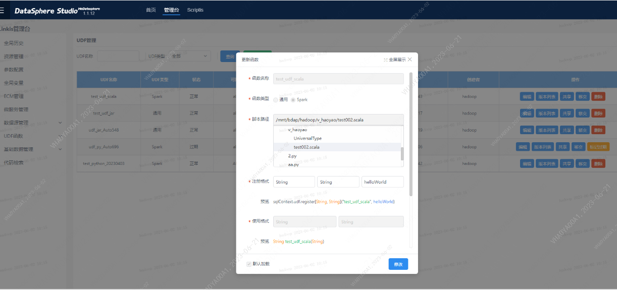Viewport: 617px width, 290px height.
Task: Click the 全屏展示 fullscreen icon in the dialog
Action: [386, 60]
